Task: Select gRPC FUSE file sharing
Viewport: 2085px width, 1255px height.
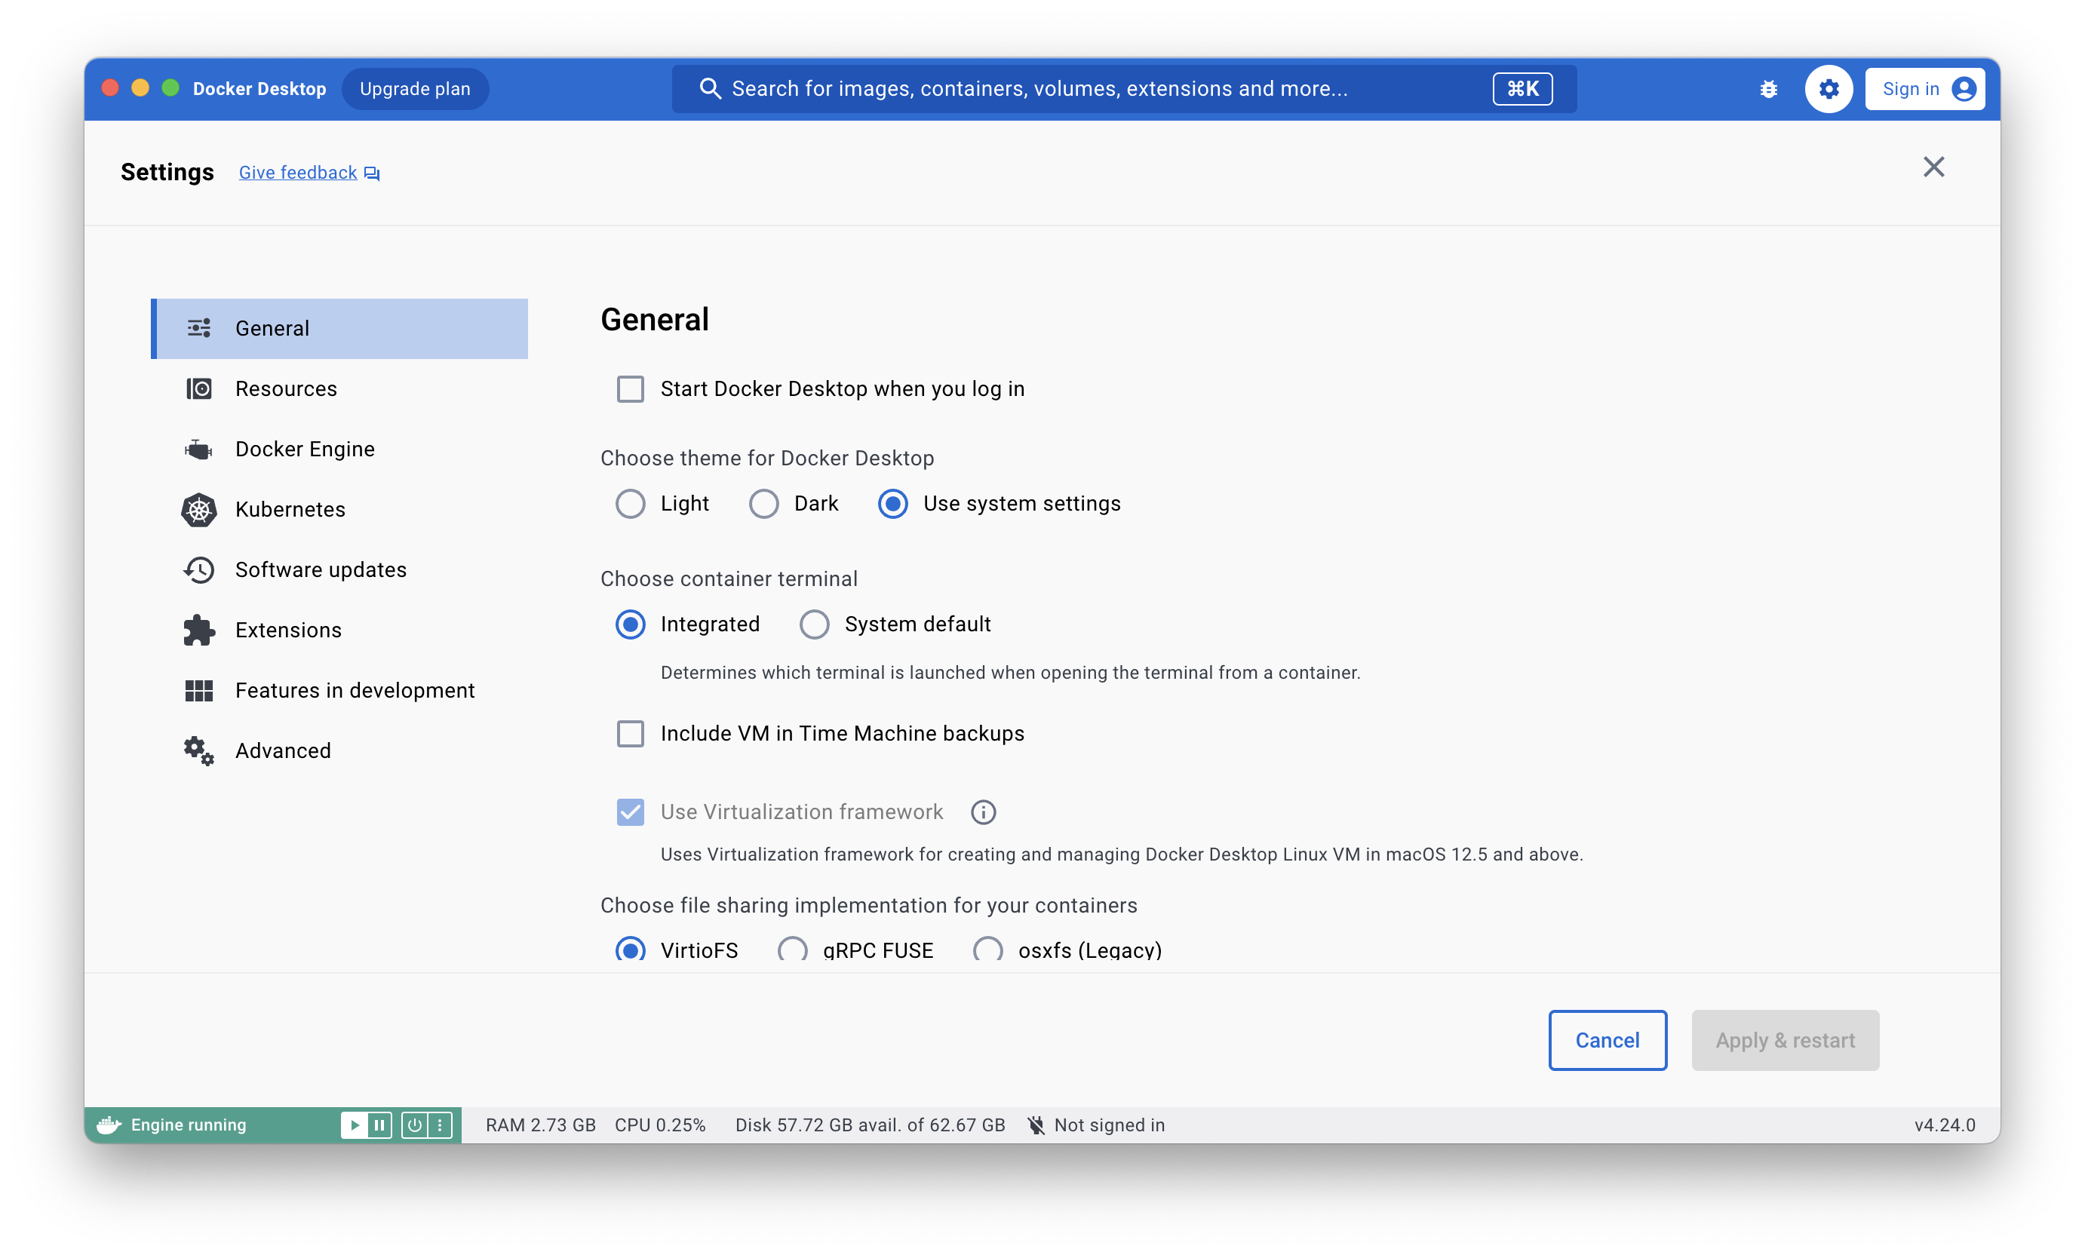Action: pos(793,949)
